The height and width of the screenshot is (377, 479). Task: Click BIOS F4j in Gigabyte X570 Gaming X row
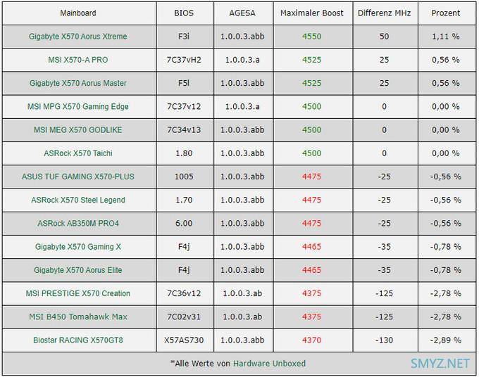pos(184,247)
